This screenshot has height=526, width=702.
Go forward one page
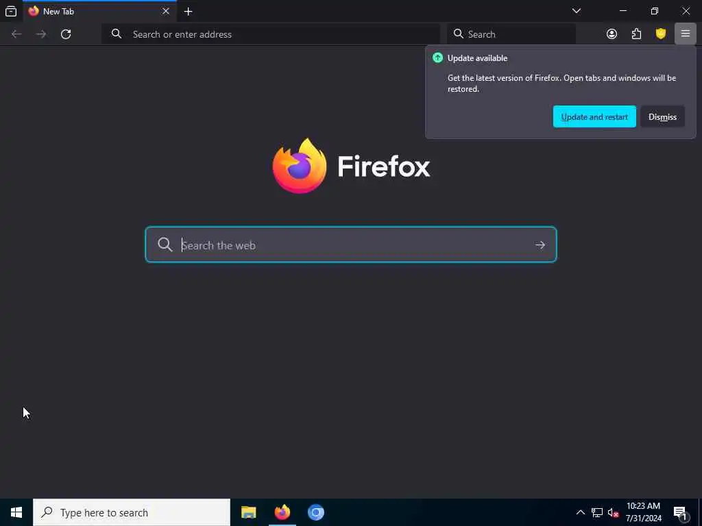(41, 34)
